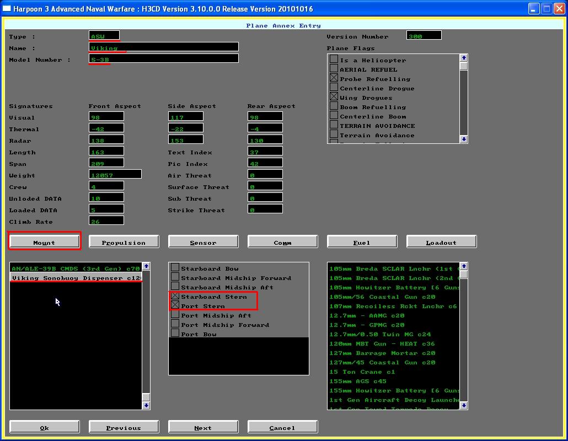Uncheck the Port Stern arc

point(175,305)
